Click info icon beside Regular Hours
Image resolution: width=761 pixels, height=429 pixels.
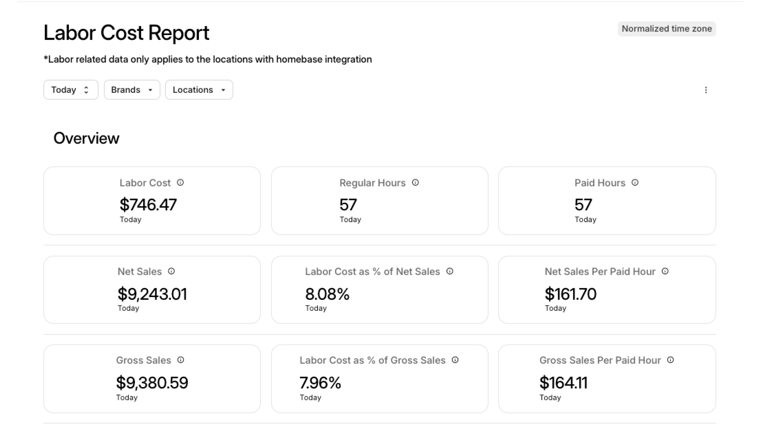[415, 182]
